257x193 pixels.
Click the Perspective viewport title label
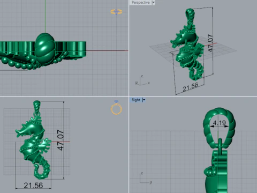point(141,3)
